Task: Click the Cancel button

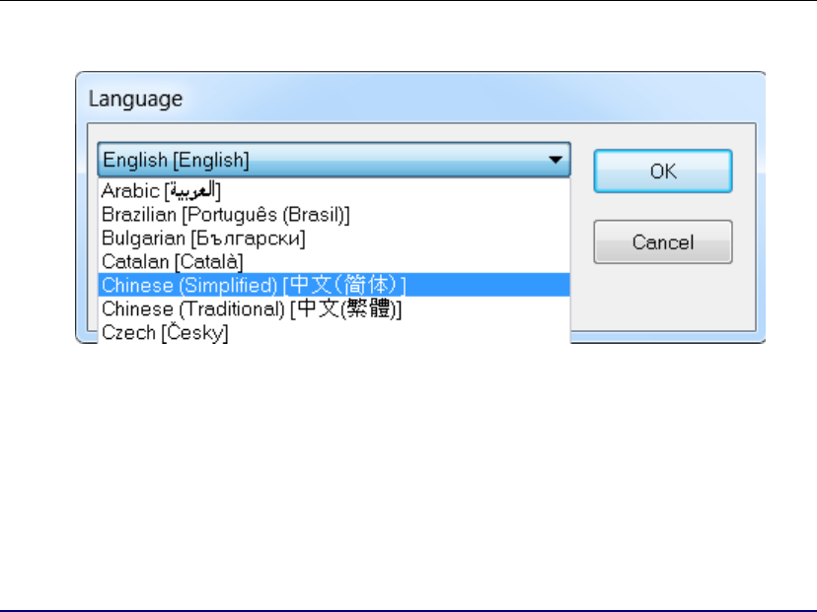Action: (662, 242)
